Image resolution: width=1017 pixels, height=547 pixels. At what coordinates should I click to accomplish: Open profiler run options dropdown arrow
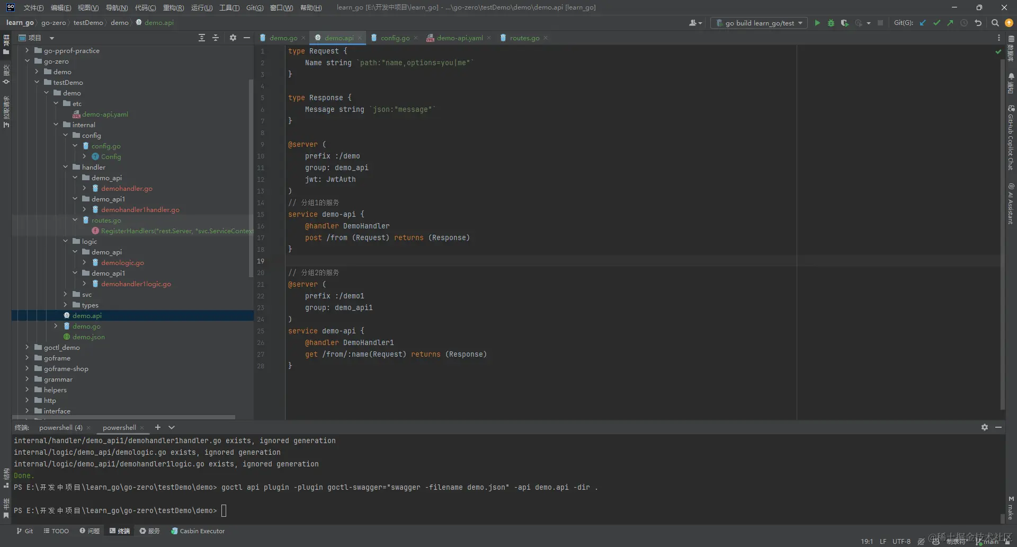869,23
